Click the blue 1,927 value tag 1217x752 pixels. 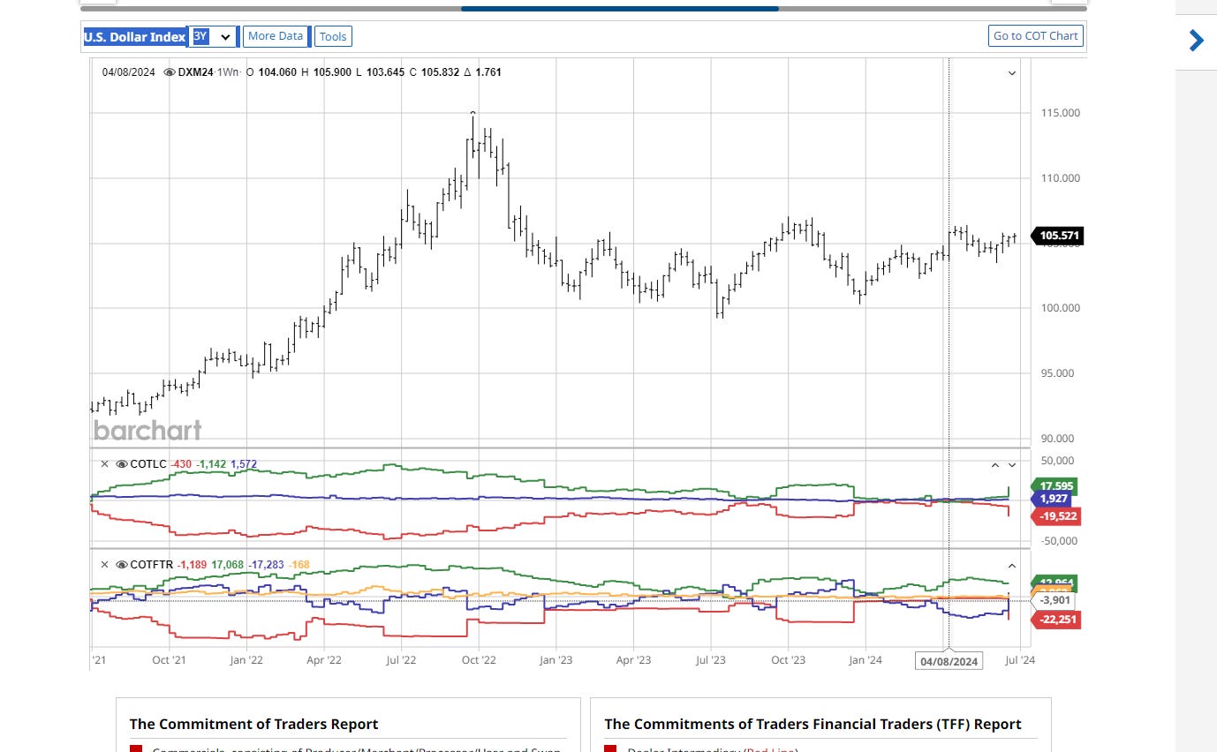point(1052,499)
